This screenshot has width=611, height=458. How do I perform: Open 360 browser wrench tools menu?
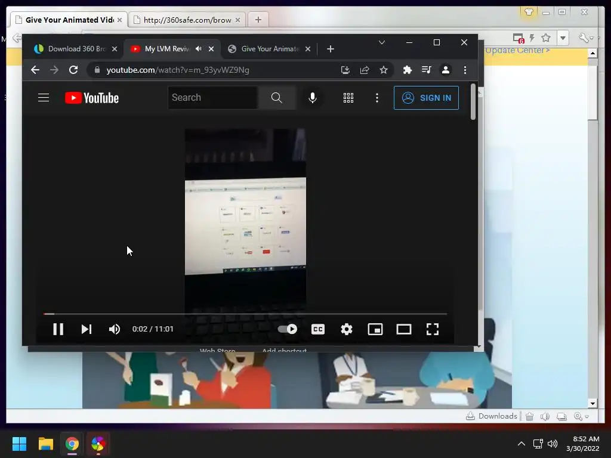pyautogui.click(x=584, y=38)
